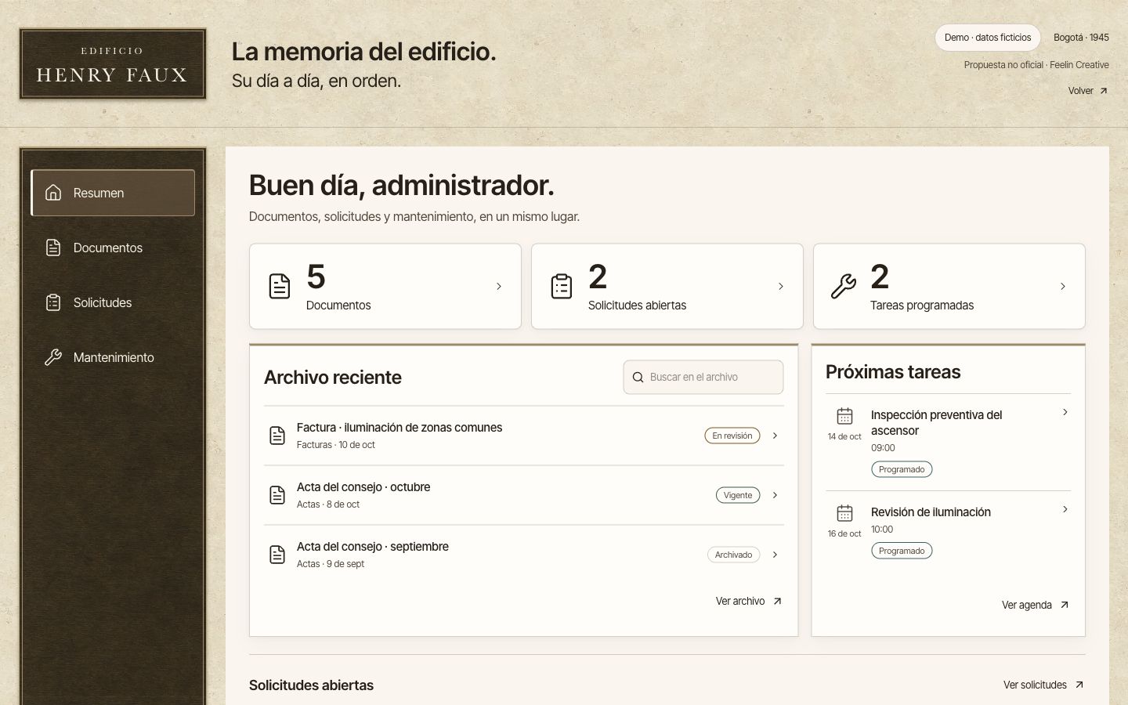Click Programado badge under Revisión de iluminación

click(902, 551)
